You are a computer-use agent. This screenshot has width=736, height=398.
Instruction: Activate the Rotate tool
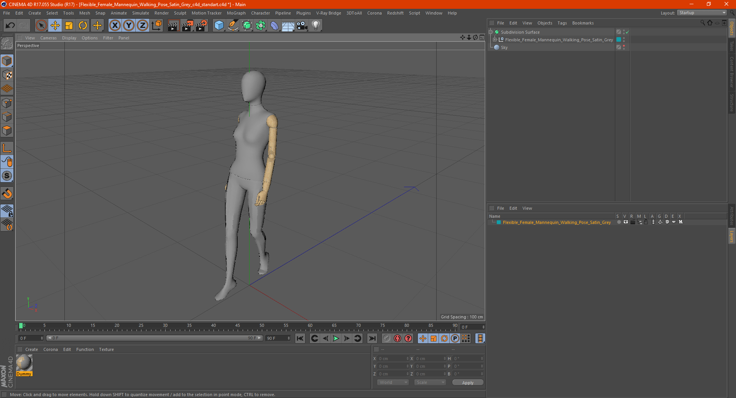coord(83,26)
